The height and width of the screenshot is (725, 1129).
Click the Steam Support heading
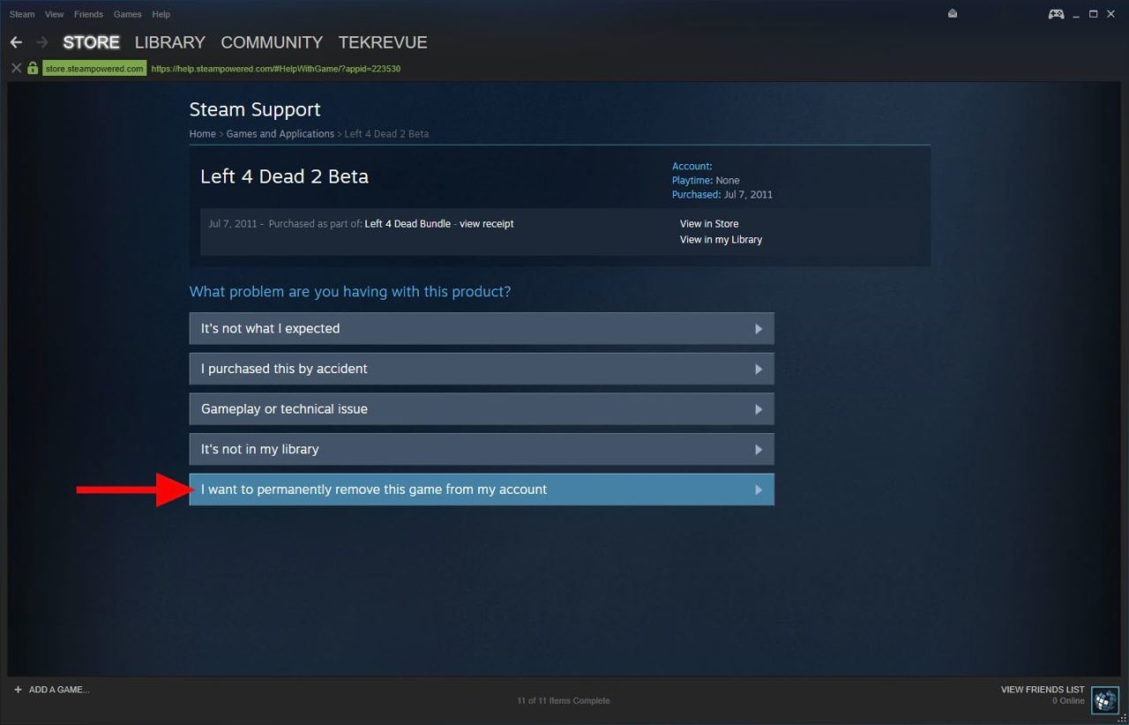tap(255, 109)
